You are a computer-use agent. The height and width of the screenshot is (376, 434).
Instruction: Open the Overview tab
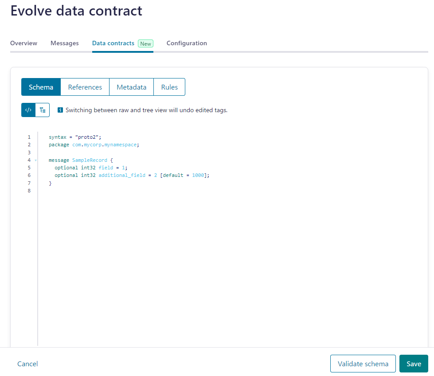tap(23, 43)
